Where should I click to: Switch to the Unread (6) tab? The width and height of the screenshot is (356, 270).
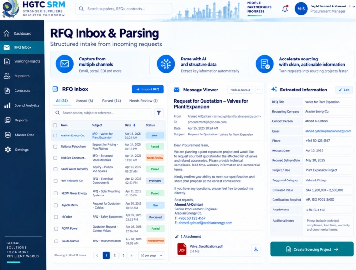[x=84, y=101]
